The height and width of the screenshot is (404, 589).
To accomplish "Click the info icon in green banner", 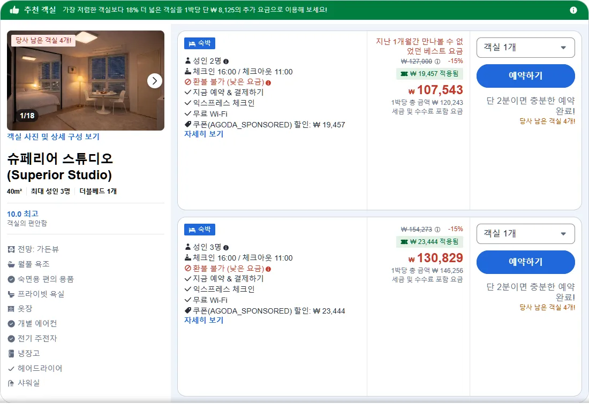I will [573, 10].
